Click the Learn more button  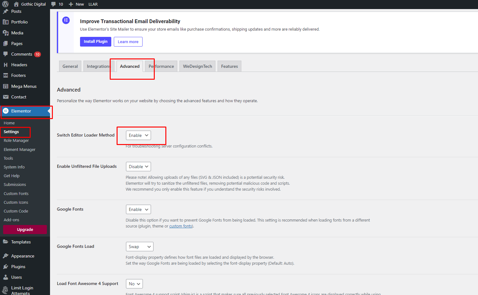128,42
